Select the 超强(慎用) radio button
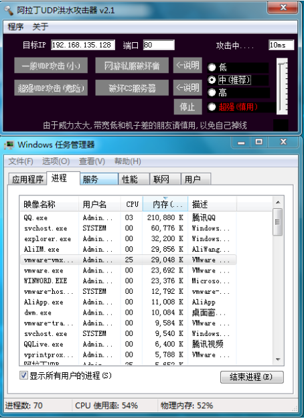Viewport: 304px width, 419px height. pos(212,107)
